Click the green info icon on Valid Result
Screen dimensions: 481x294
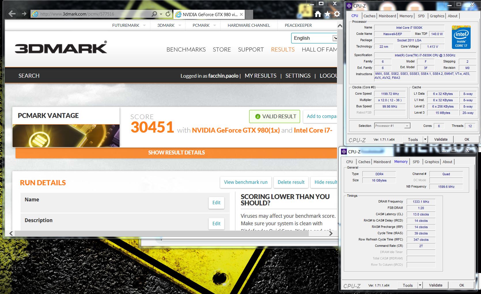tap(258, 117)
